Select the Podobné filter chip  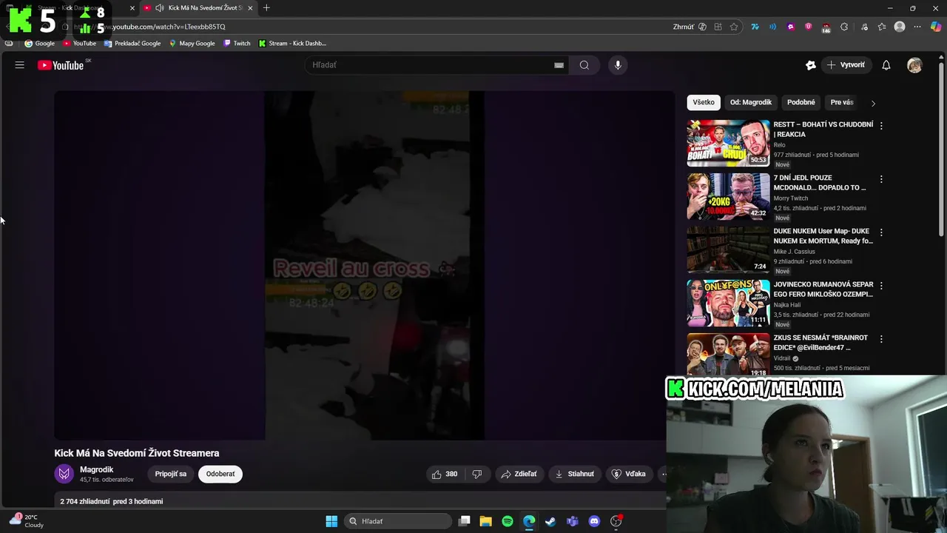[801, 102]
